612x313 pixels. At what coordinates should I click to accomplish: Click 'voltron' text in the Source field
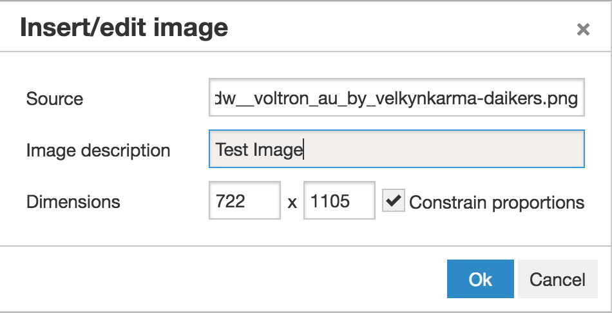pos(280,99)
